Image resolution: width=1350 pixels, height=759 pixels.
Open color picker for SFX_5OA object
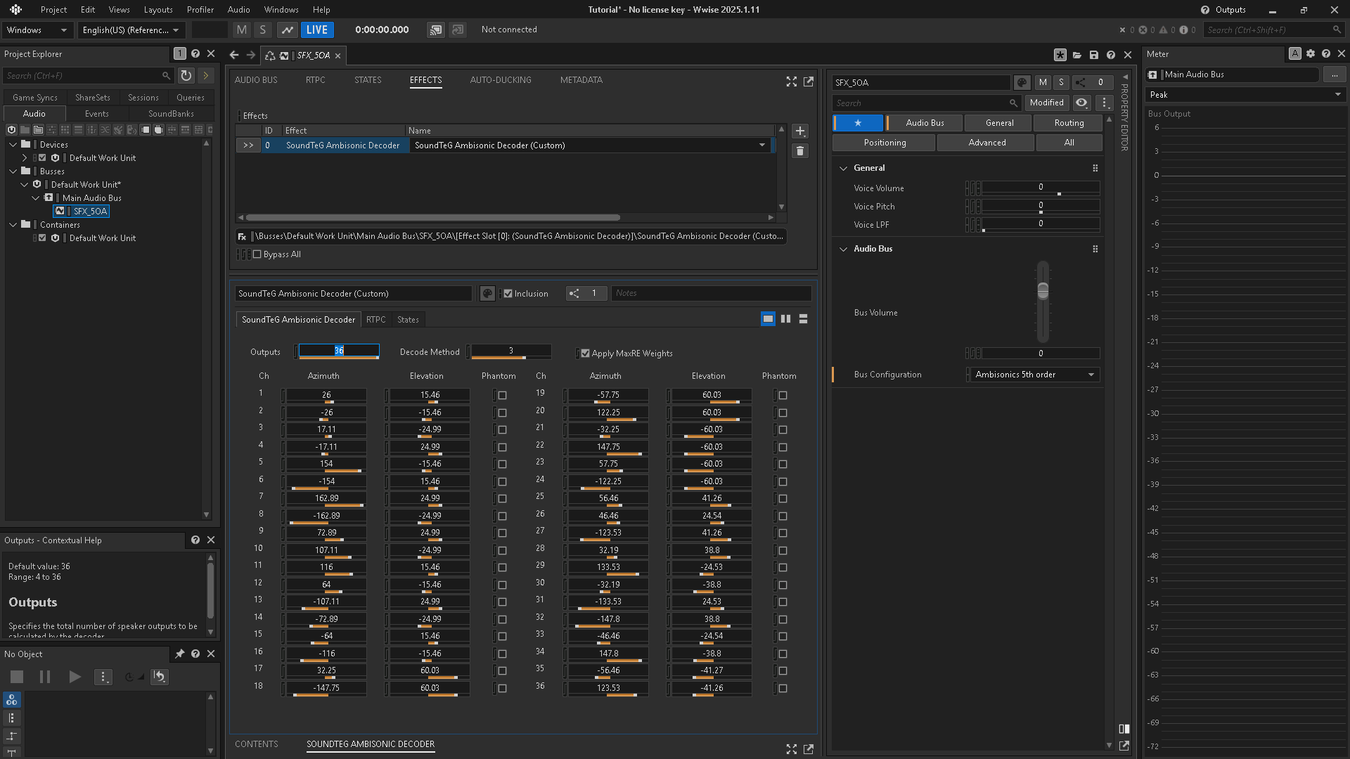pos(1022,82)
